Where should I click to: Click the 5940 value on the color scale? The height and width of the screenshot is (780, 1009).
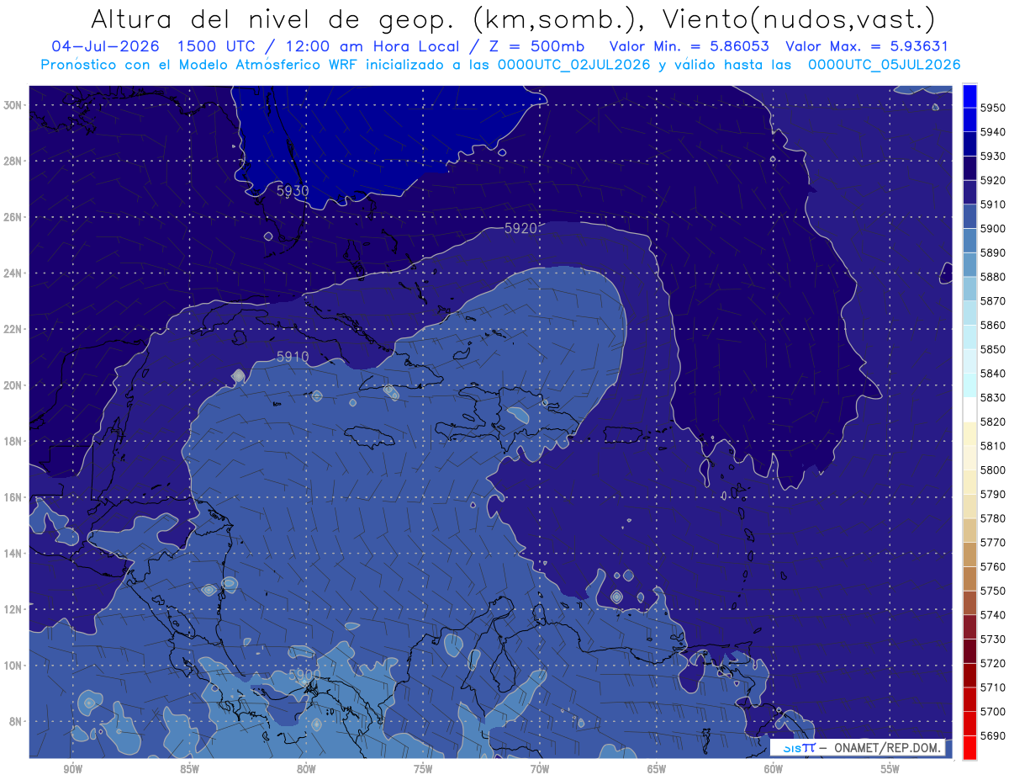point(993,132)
